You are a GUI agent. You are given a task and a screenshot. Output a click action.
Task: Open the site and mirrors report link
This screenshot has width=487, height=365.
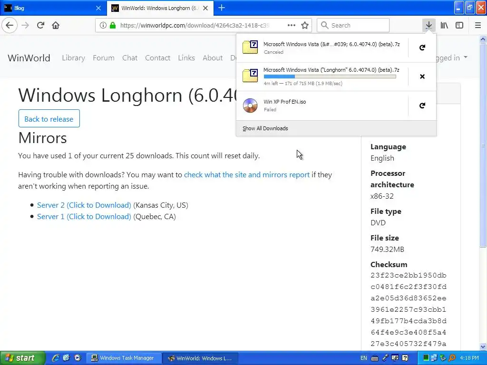[x=247, y=175]
